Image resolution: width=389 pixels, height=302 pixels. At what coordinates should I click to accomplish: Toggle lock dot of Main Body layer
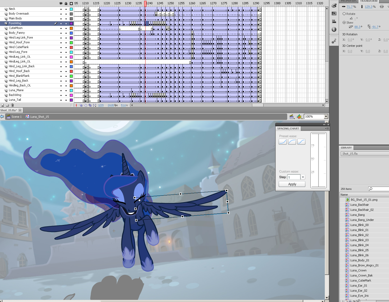[66, 19]
